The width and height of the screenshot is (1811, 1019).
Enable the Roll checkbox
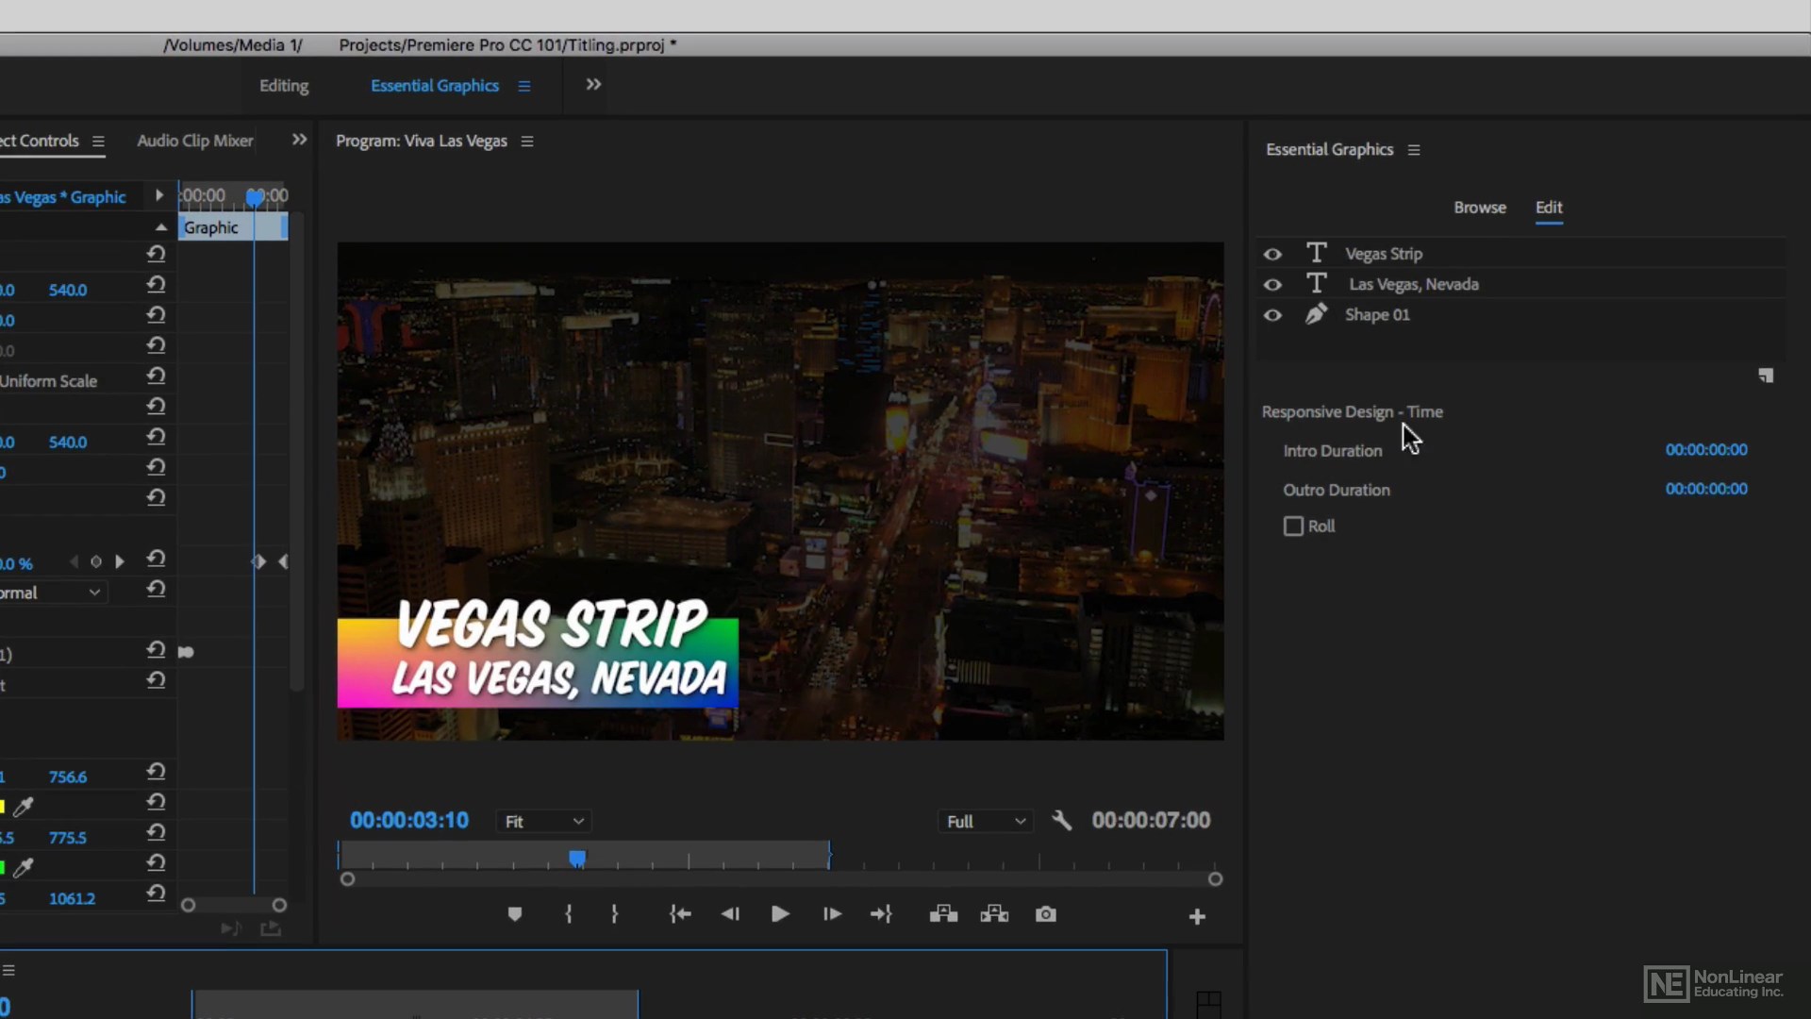tap(1293, 526)
